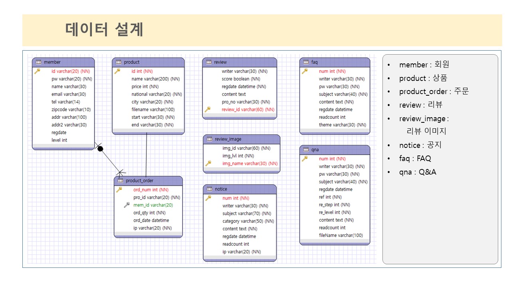The image size is (511, 287).
Task: Click 'fileName varchar(100)' in qna table
Action: point(341,235)
